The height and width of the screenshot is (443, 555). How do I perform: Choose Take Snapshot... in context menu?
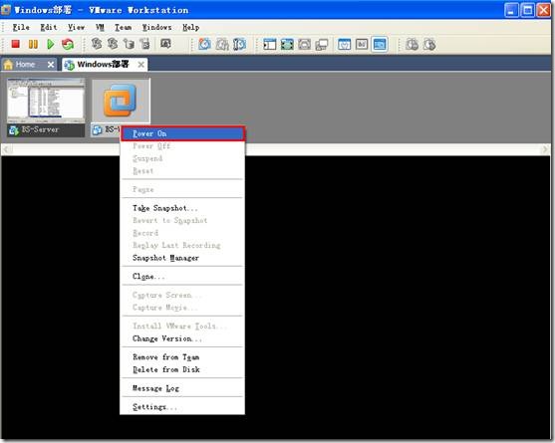(x=182, y=208)
